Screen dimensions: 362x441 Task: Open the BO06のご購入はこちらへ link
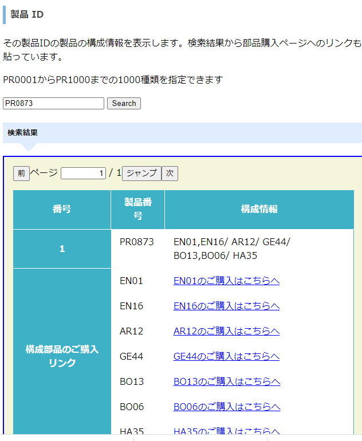click(227, 407)
